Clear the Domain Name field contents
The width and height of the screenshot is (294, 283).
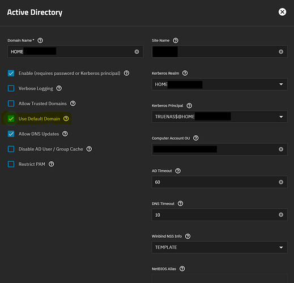point(137,52)
